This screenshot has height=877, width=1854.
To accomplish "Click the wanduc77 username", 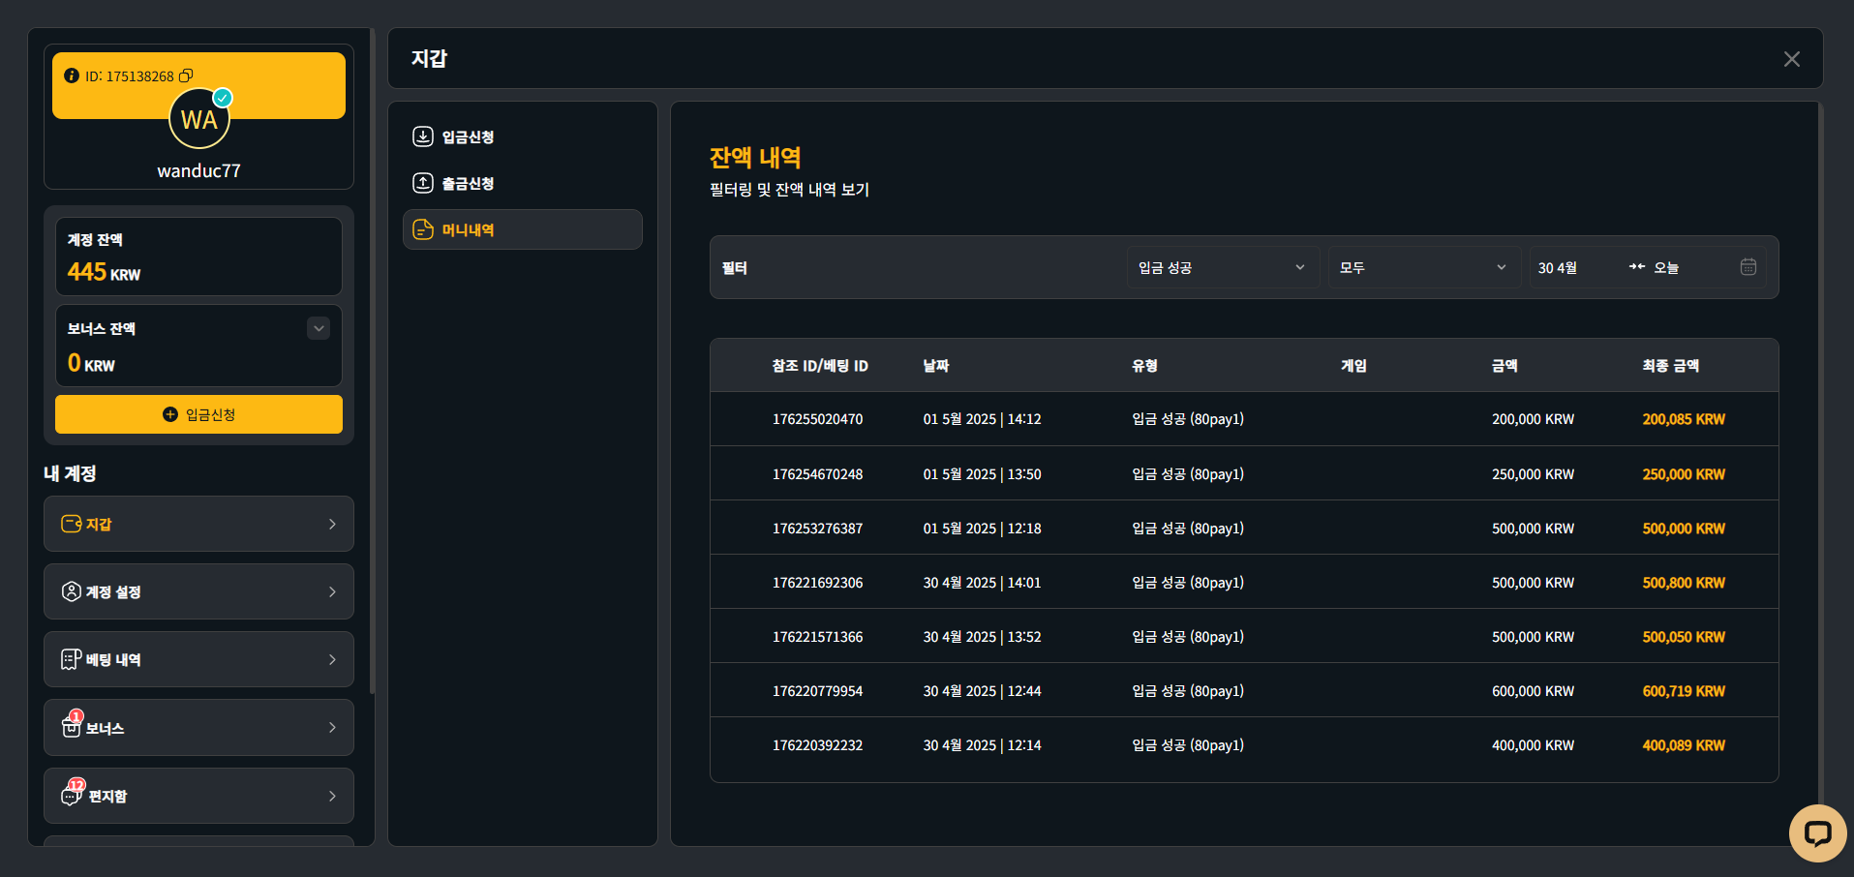I will click(198, 171).
